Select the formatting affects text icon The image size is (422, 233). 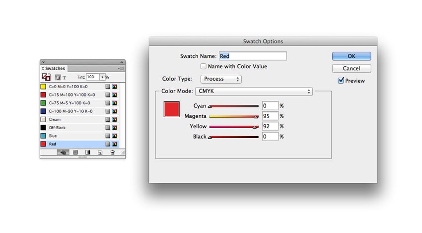click(64, 78)
